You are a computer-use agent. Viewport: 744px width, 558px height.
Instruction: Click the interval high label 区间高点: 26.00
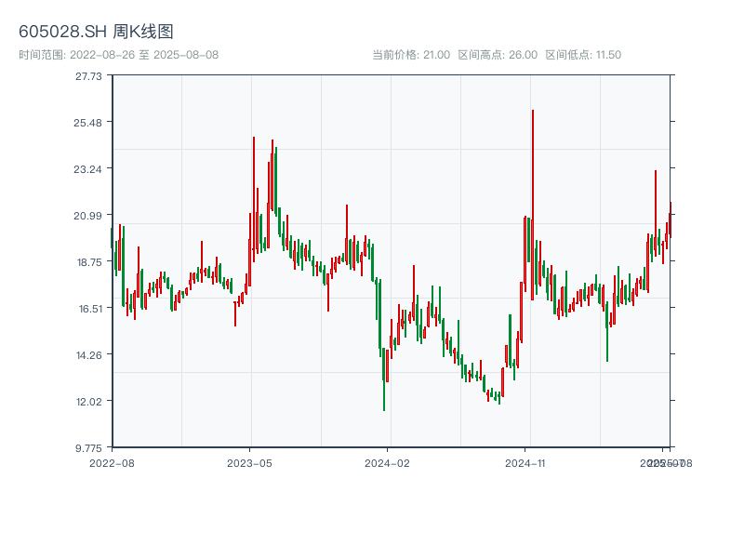click(498, 55)
